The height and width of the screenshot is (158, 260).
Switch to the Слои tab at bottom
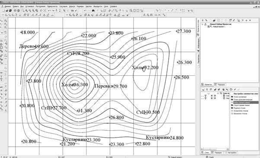tap(205, 152)
